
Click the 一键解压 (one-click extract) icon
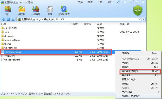tap(36, 9)
